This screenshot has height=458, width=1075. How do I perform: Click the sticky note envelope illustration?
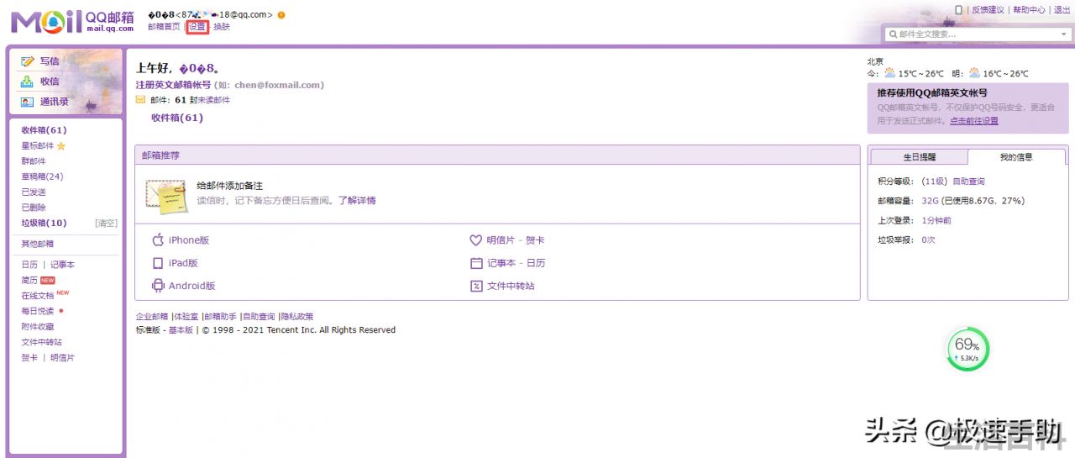click(165, 196)
